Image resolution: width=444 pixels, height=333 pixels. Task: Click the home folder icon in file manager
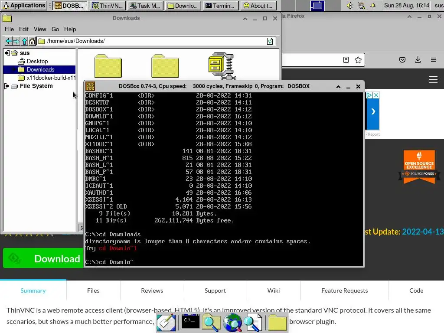tap(32, 41)
